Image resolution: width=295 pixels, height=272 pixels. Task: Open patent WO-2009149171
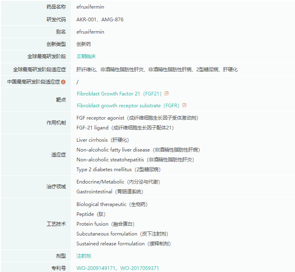(x=96, y=268)
